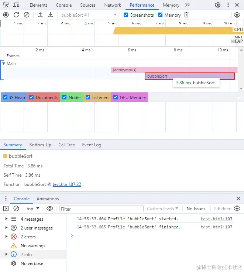This screenshot has width=244, height=272.
Task: Open the Network tab
Action: coord(113,5)
